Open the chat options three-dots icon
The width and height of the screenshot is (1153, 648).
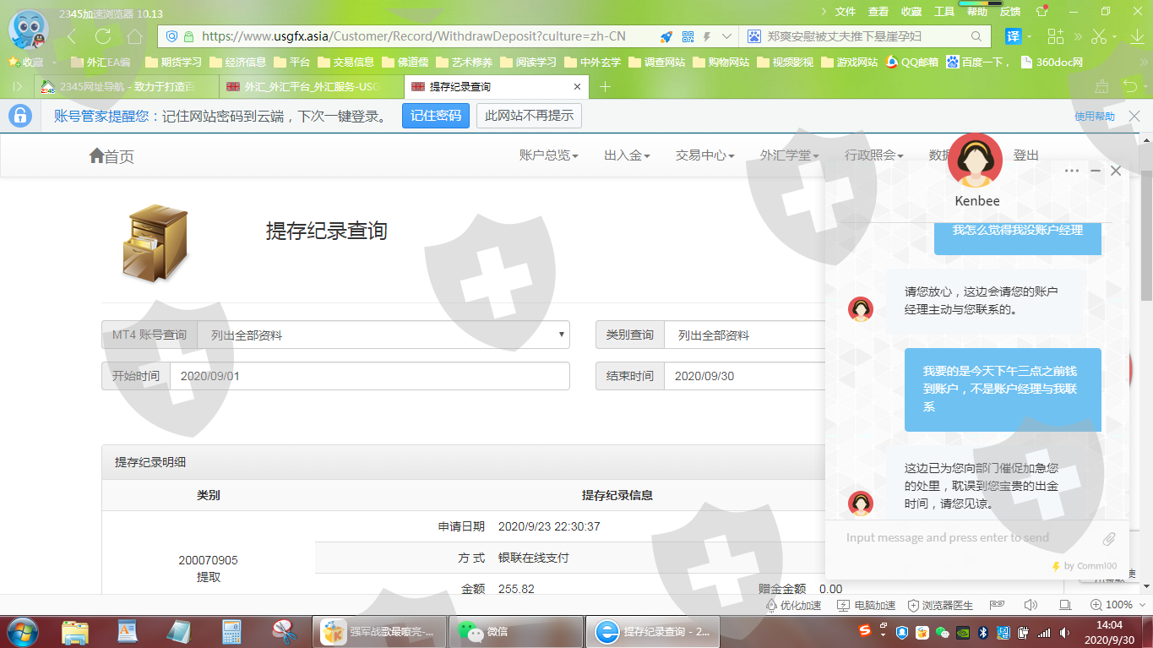click(x=1072, y=171)
